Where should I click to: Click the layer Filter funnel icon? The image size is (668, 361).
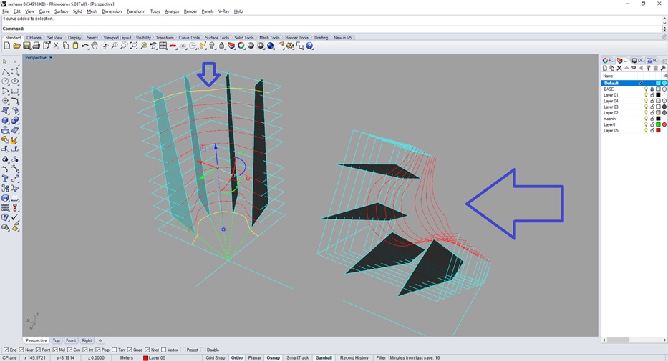pyautogui.click(x=649, y=68)
